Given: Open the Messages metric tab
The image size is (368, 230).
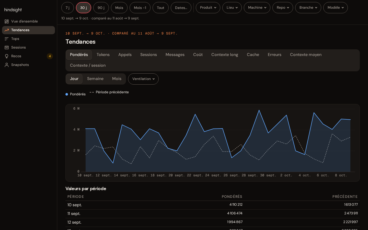Looking at the screenshot, I should pyautogui.click(x=175, y=55).
